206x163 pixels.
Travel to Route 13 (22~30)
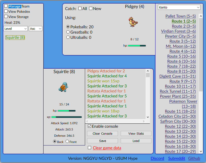coord(180,131)
